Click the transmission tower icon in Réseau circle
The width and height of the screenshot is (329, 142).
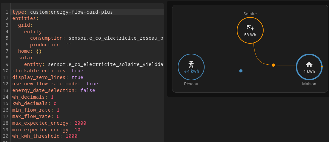click(191, 64)
